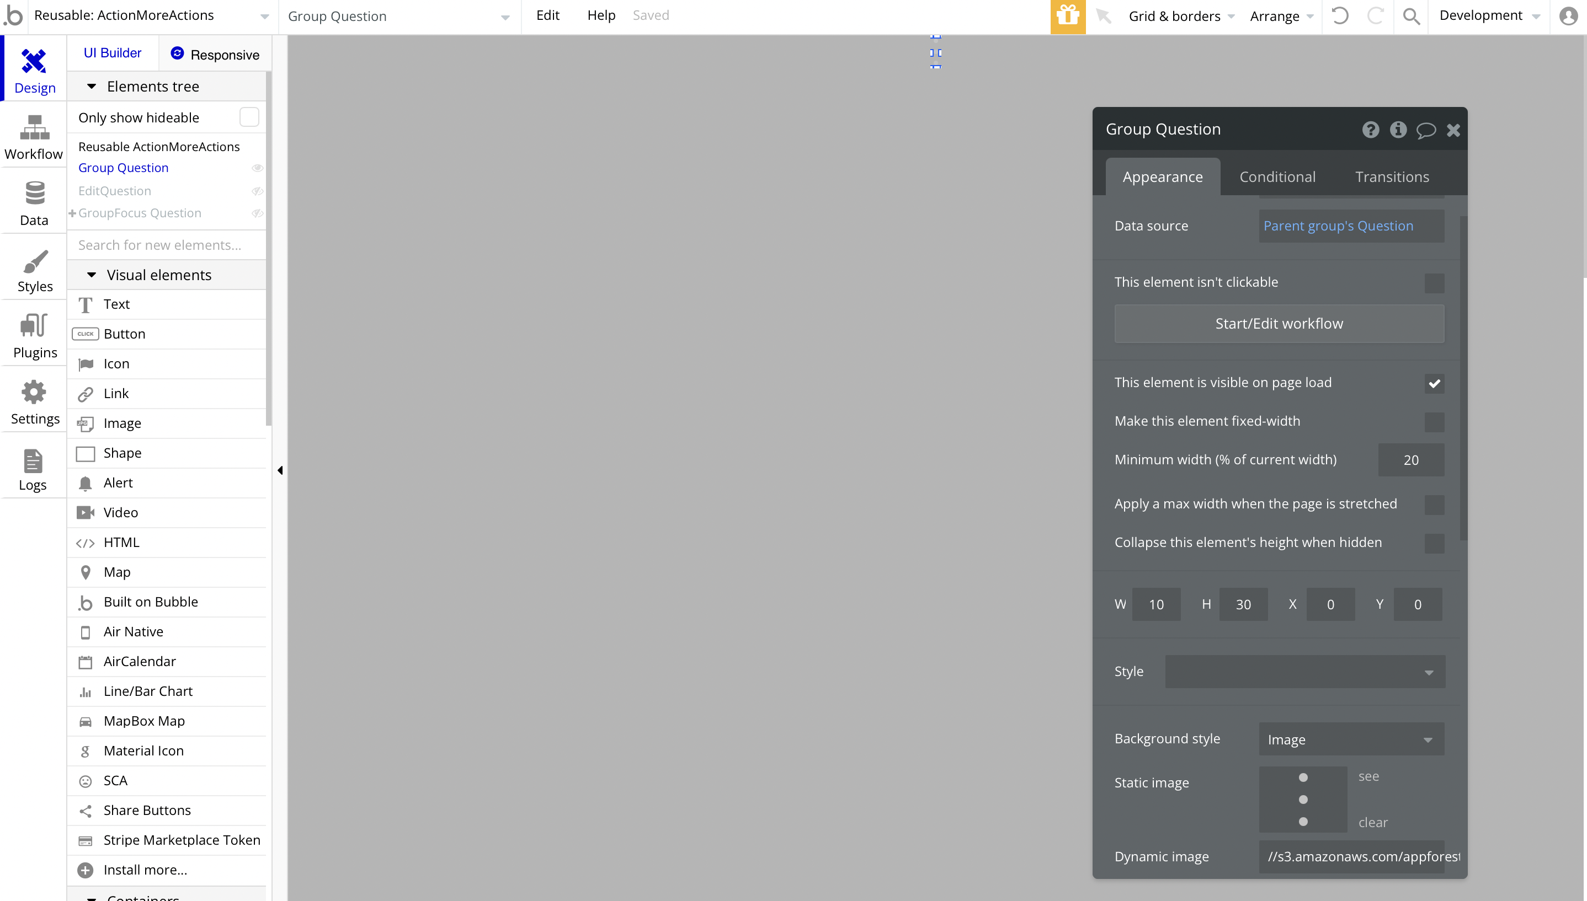Click the gift icon in top bar
Image resolution: width=1587 pixels, height=901 pixels.
click(1068, 16)
